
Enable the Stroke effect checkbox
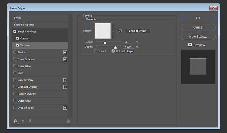point(15,52)
